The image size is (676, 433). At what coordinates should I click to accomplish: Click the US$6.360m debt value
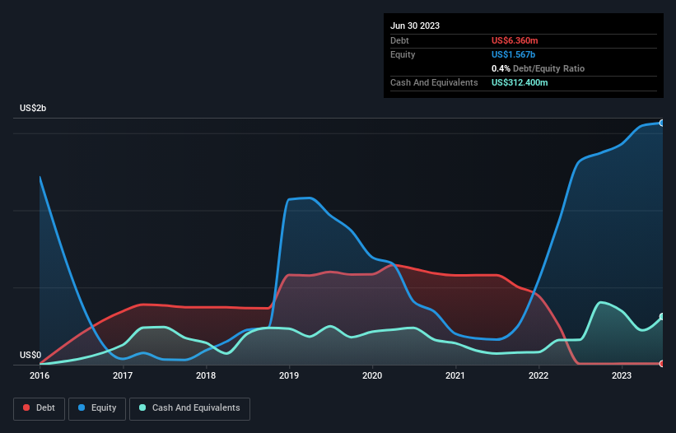515,40
